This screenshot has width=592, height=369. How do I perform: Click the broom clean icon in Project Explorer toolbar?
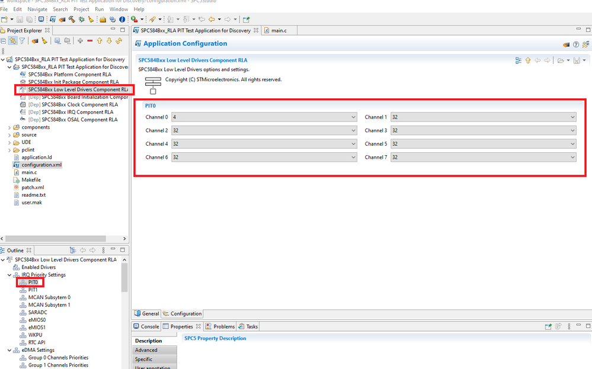[44, 41]
